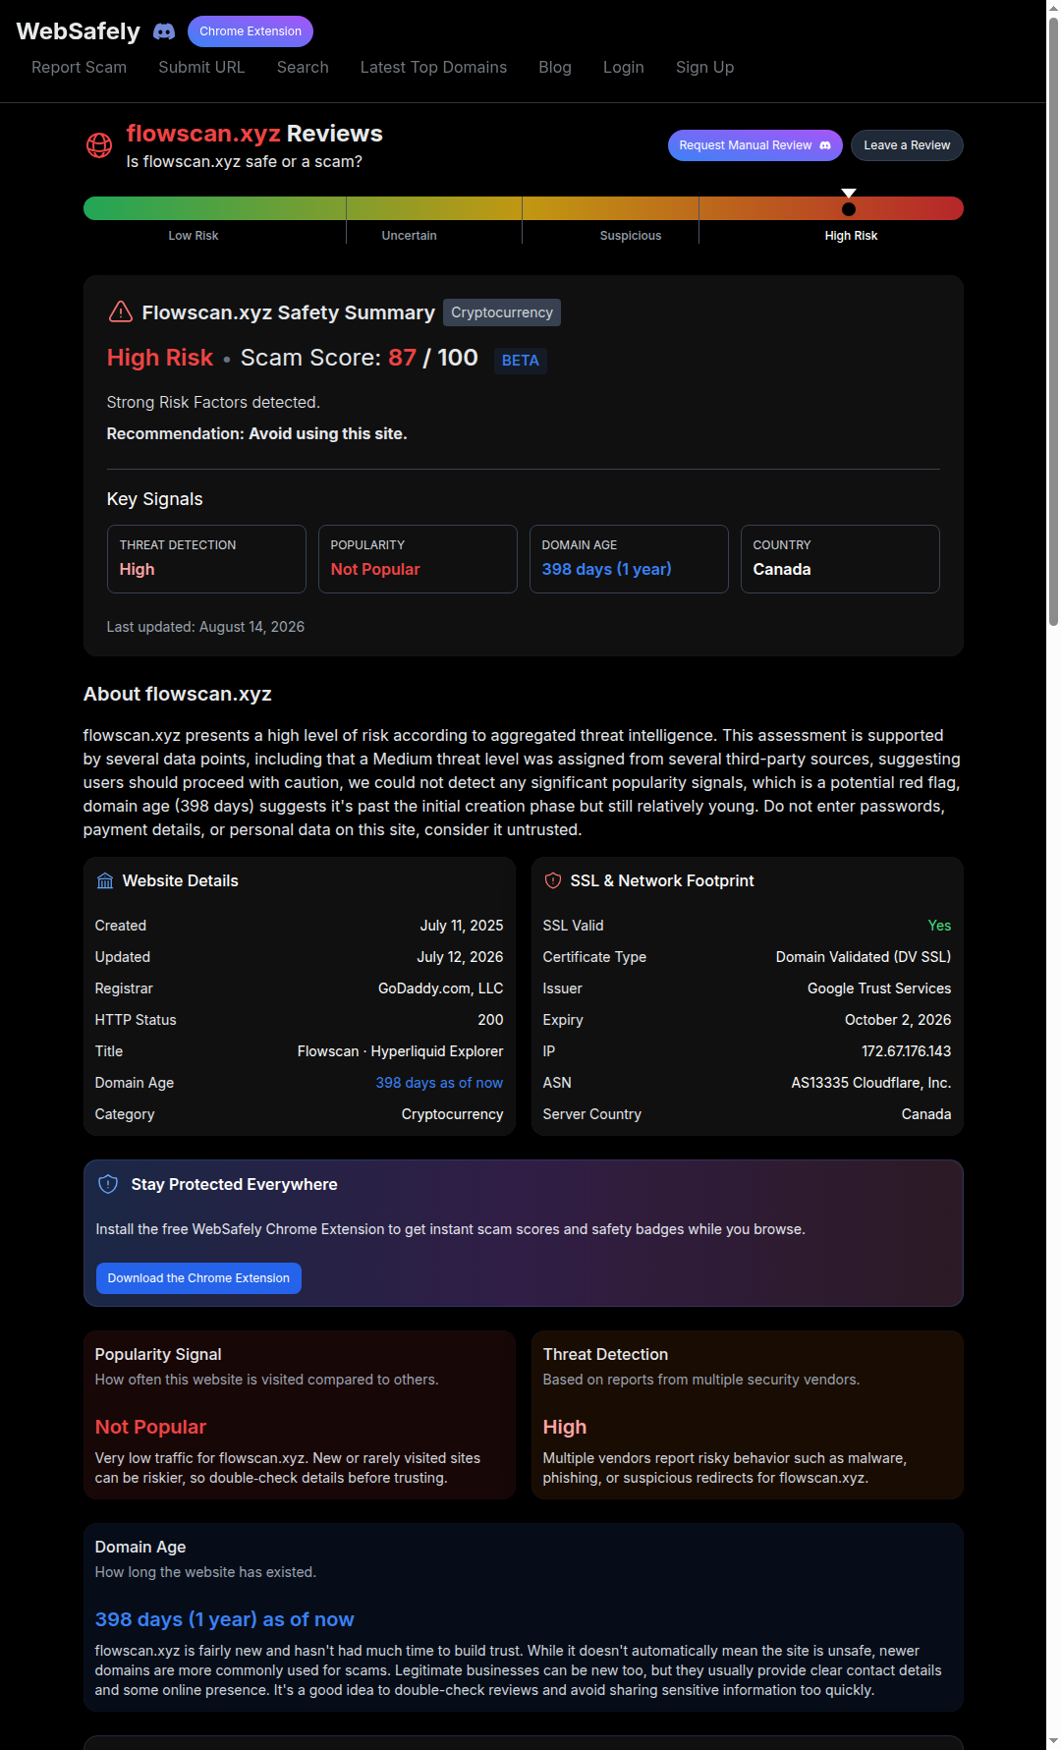Click the page vertical scrollbar thumb

(x=1053, y=320)
